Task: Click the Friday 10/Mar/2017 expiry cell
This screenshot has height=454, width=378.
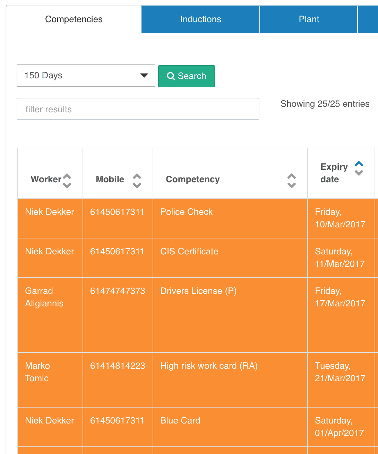Action: click(341, 218)
